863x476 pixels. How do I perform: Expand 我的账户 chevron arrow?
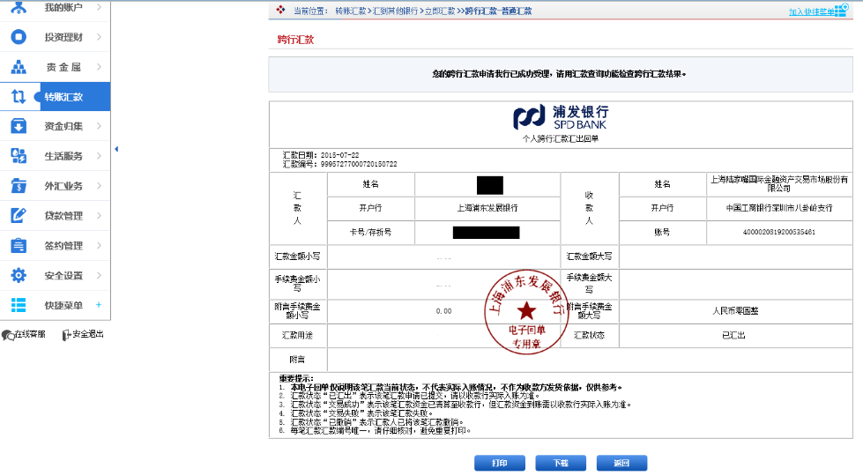(99, 7)
